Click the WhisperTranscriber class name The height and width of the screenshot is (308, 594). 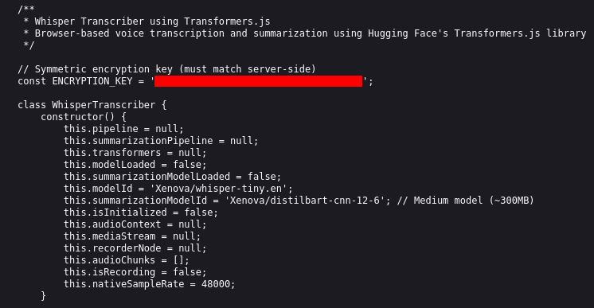pos(104,105)
